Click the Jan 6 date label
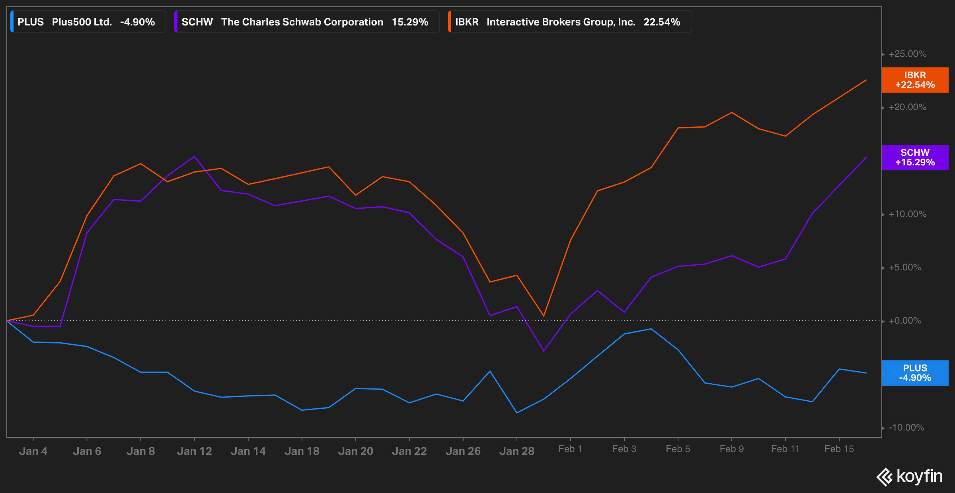The image size is (955, 493). [87, 451]
